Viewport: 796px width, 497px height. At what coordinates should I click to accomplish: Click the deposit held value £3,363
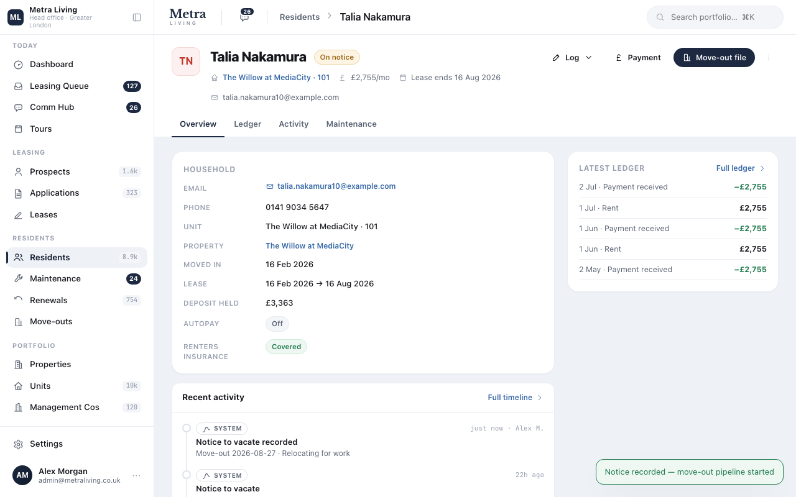279,303
